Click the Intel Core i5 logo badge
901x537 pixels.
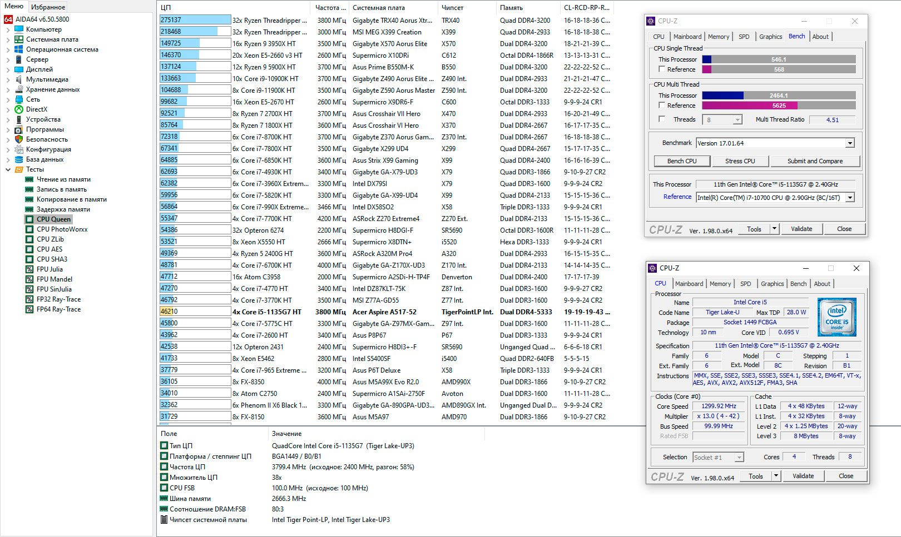click(836, 317)
